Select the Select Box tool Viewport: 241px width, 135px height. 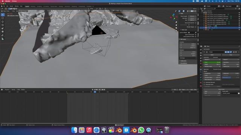tap(3, 15)
